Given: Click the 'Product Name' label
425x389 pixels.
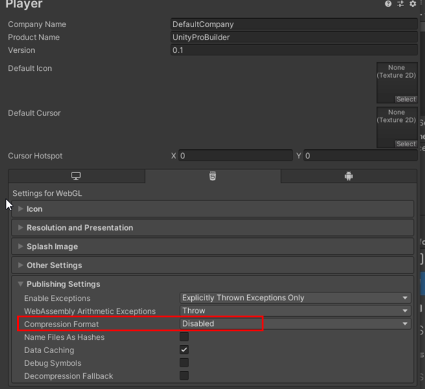Looking at the screenshot, I should point(33,38).
